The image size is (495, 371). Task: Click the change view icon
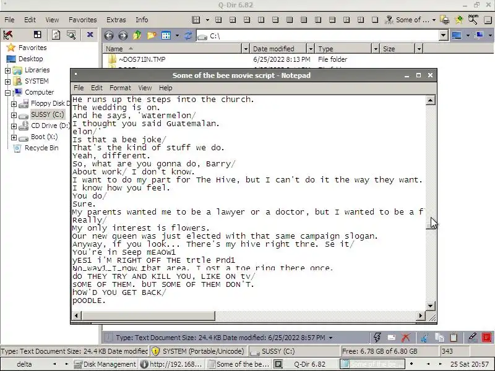coord(166,35)
